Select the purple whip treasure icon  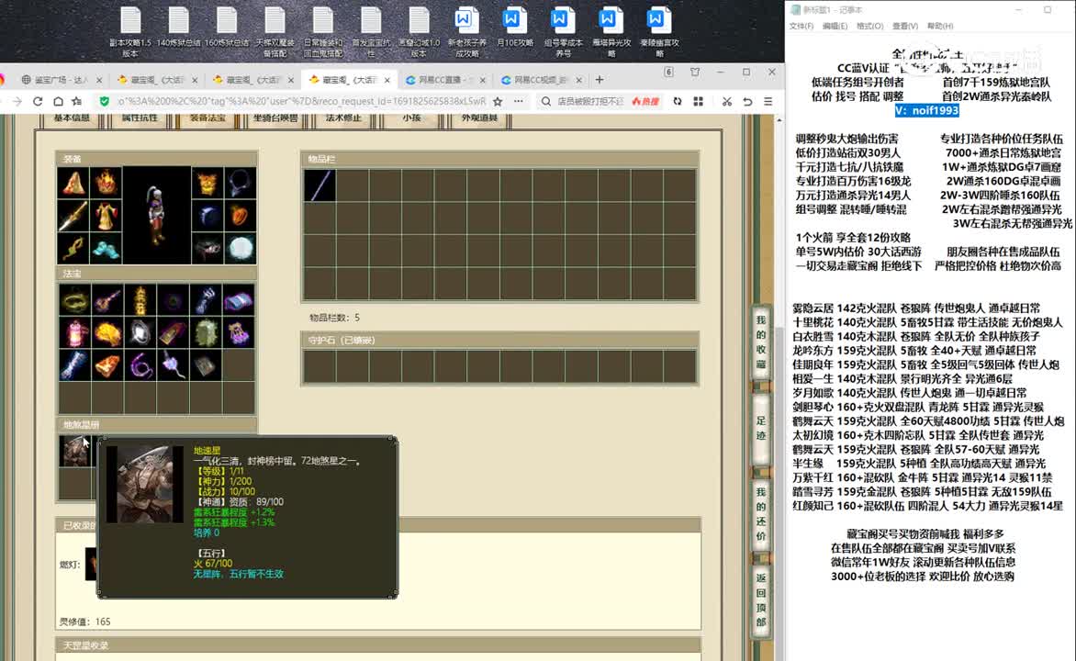click(x=140, y=366)
